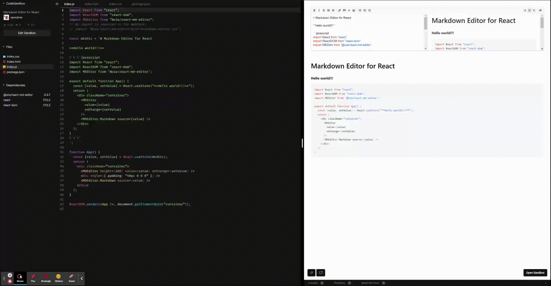This screenshot has width=551, height=286.
Task: Insert link via markdown toolbar icon
Action: click(x=339, y=10)
